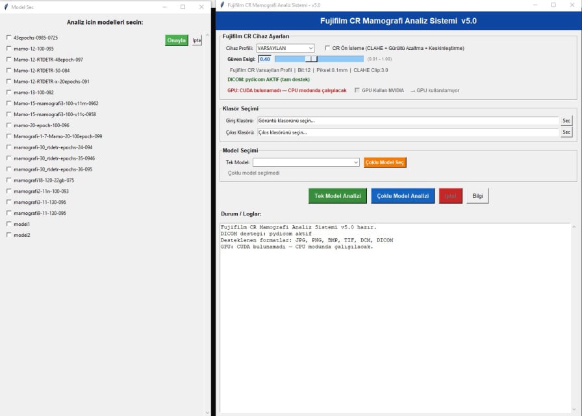Click the green Onayla button

pyautogui.click(x=176, y=40)
